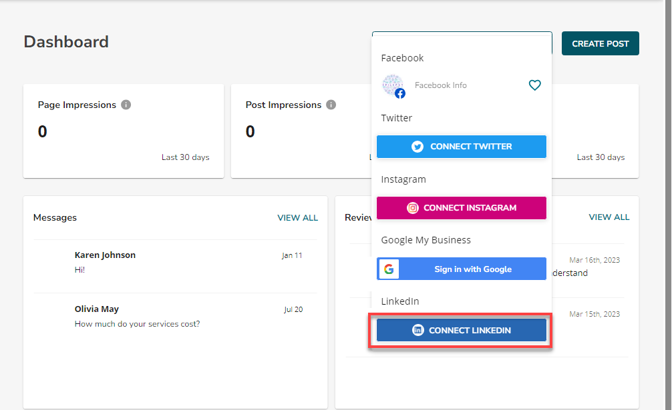Screen dimensions: 672x410
Task: Click the Facebook section label
Action: click(x=402, y=58)
